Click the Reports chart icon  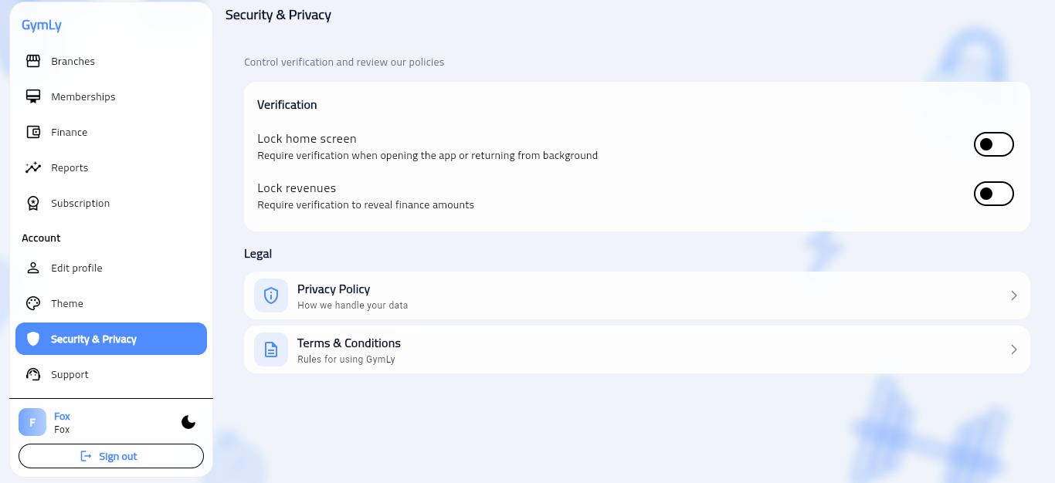pos(33,167)
